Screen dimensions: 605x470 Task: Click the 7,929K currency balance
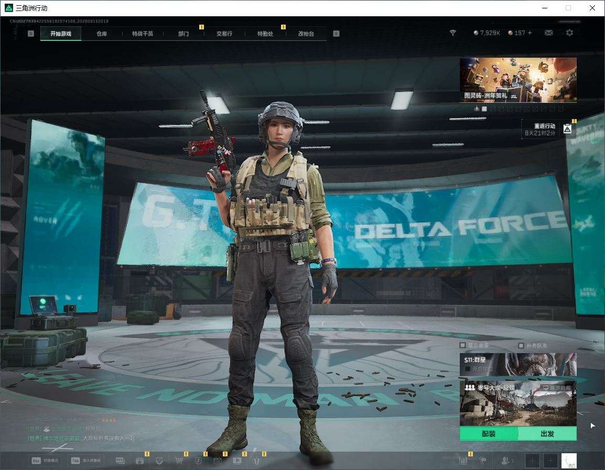487,33
